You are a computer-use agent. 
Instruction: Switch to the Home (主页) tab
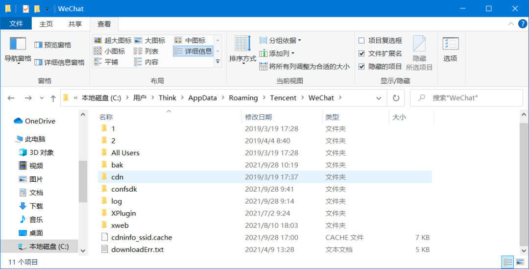point(46,24)
